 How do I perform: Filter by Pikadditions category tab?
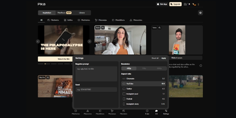click(118, 20)
